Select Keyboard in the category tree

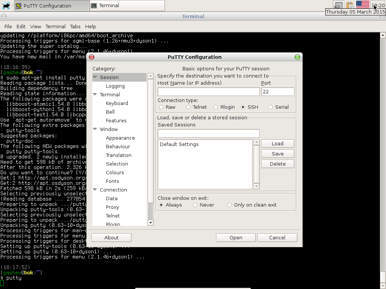(x=117, y=103)
